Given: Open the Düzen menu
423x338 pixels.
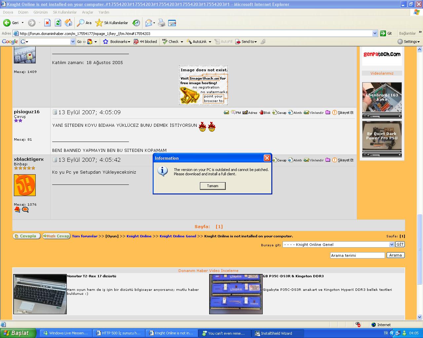Looking at the screenshot, I should coord(23,12).
